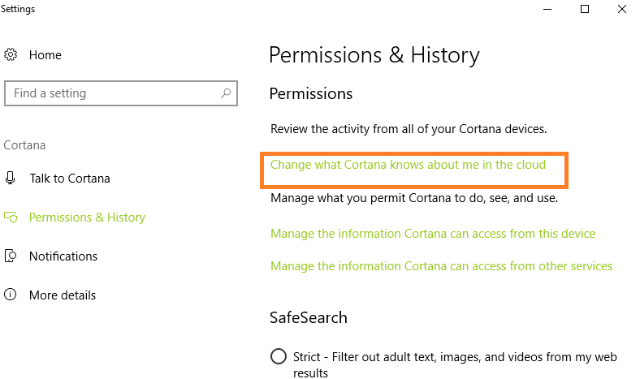Screen dimensions: 640x379
Task: Click the Permissions & History shield icon
Action: [11, 217]
